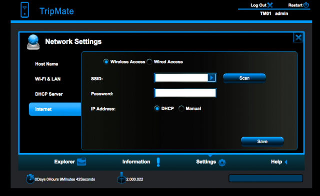Click the Password input field
The width and height of the screenshot is (320, 196).
(185, 93)
